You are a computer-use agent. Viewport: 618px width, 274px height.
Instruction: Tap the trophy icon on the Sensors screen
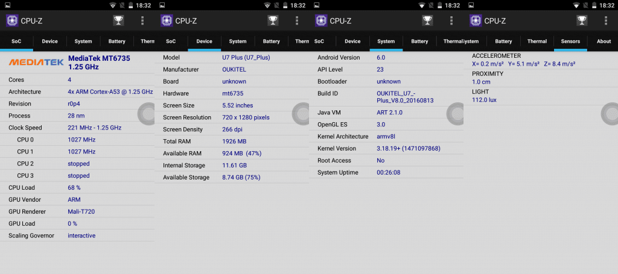(x=582, y=20)
